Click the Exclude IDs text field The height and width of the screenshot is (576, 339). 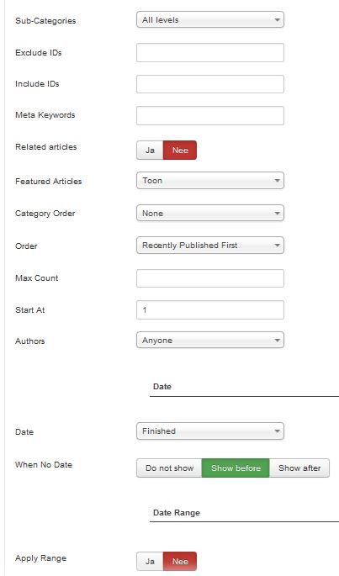point(210,52)
